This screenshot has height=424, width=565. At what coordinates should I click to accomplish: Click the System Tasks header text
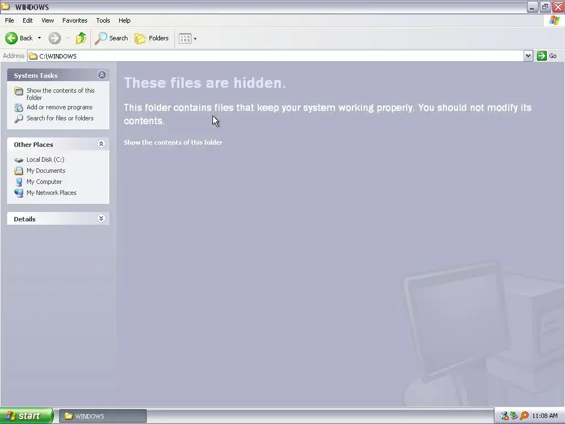(36, 75)
